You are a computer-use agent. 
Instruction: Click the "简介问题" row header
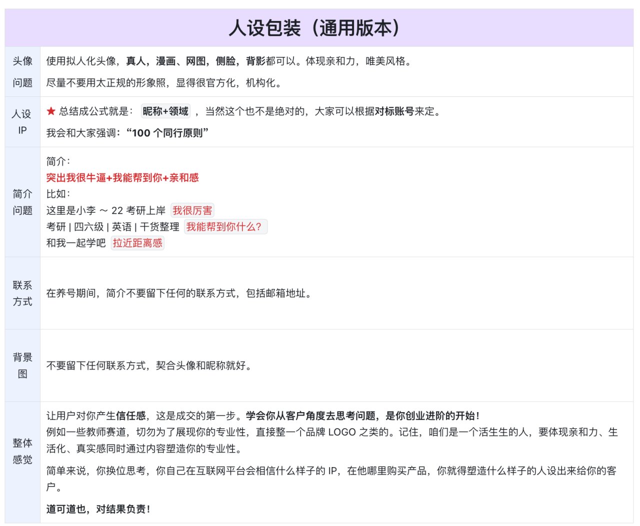pos(22,202)
